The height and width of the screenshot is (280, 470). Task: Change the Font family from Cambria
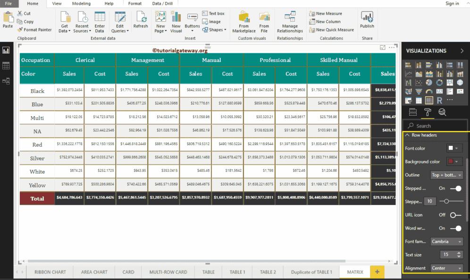(446, 241)
